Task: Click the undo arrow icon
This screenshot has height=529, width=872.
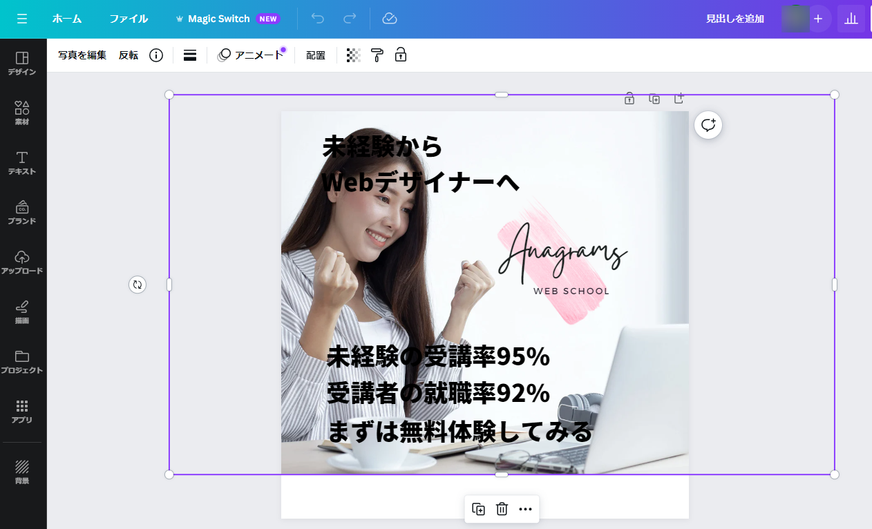Action: pyautogui.click(x=318, y=19)
